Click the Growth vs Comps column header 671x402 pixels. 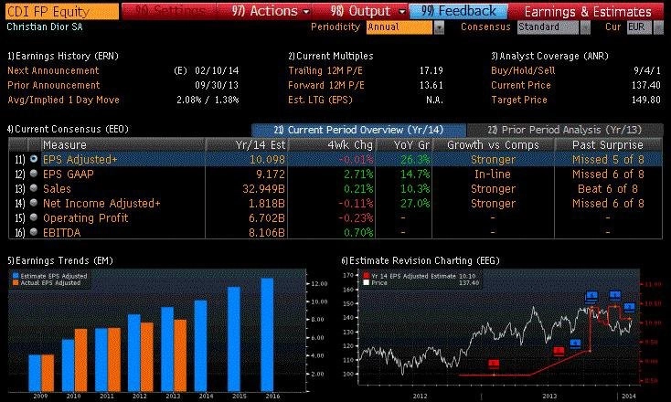(493, 145)
